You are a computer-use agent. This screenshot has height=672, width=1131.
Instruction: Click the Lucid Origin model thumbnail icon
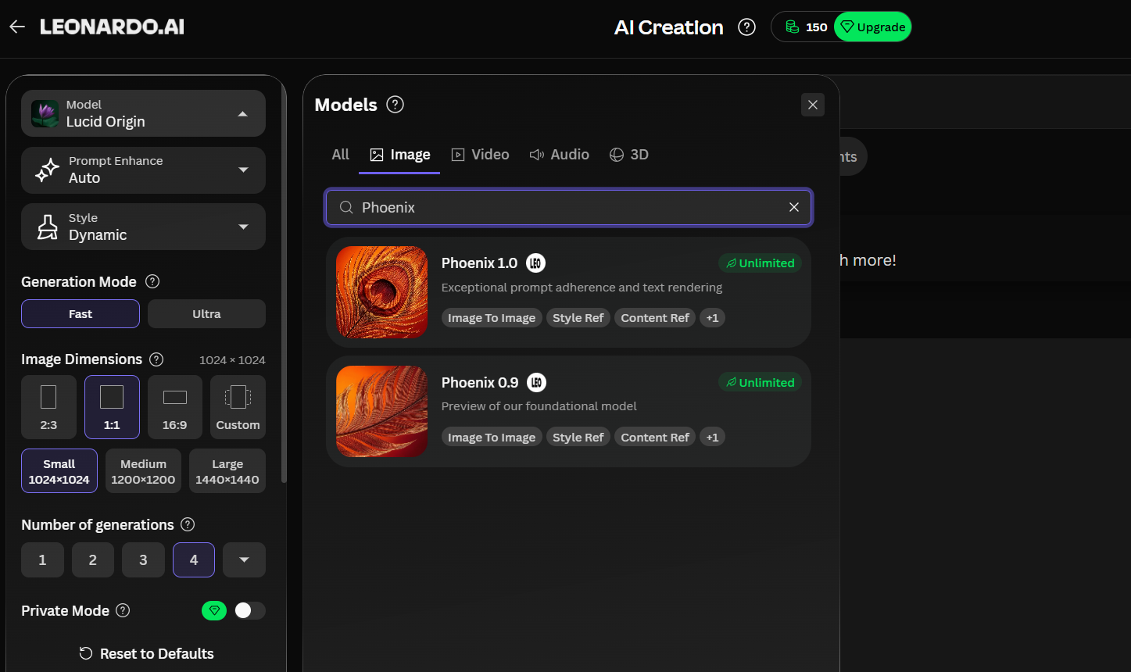(45, 113)
